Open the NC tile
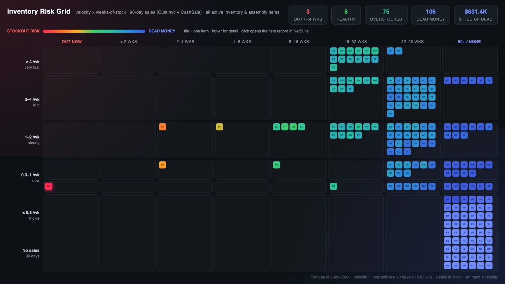This screenshot has width=505, height=284. (x=448, y=135)
